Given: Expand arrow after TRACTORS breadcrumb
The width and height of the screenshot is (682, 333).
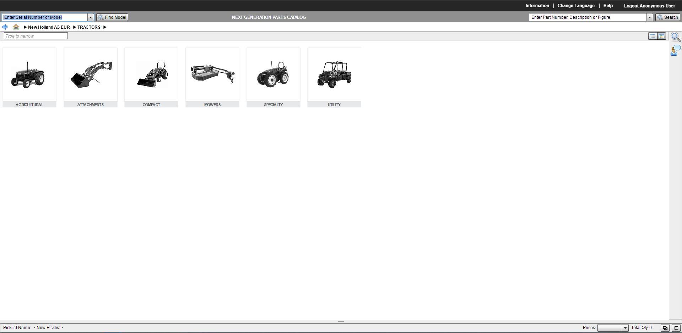Looking at the screenshot, I should [105, 27].
